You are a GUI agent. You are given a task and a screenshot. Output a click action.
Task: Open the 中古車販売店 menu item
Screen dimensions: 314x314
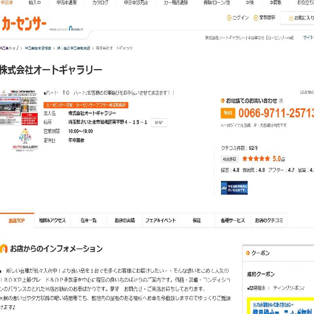pos(136,3)
